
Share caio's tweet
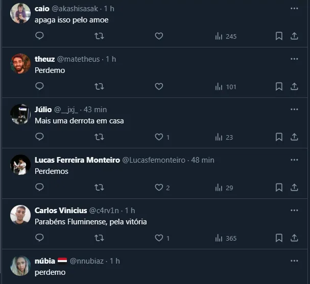tap(294, 36)
